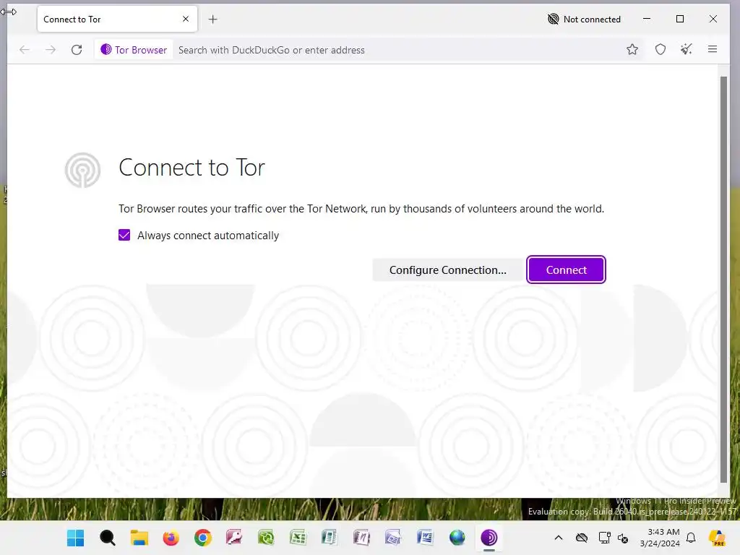
Task: Bookmark this page with the star icon
Action: pyautogui.click(x=632, y=49)
